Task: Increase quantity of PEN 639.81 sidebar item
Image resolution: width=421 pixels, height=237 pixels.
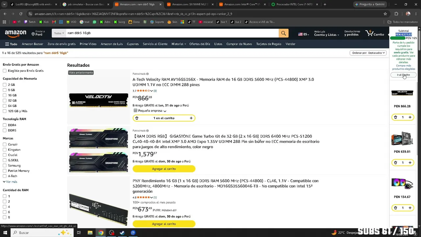Action: (x=410, y=163)
